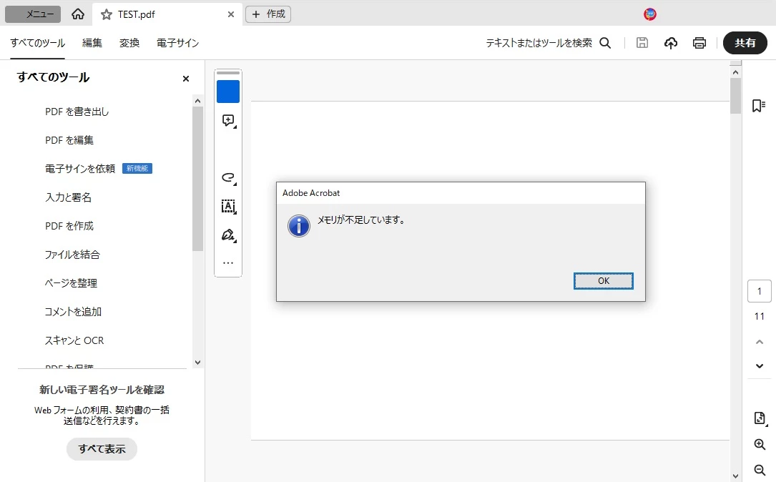Open ファイルを結合 tool
Viewport: 776px width, 482px height.
[72, 255]
